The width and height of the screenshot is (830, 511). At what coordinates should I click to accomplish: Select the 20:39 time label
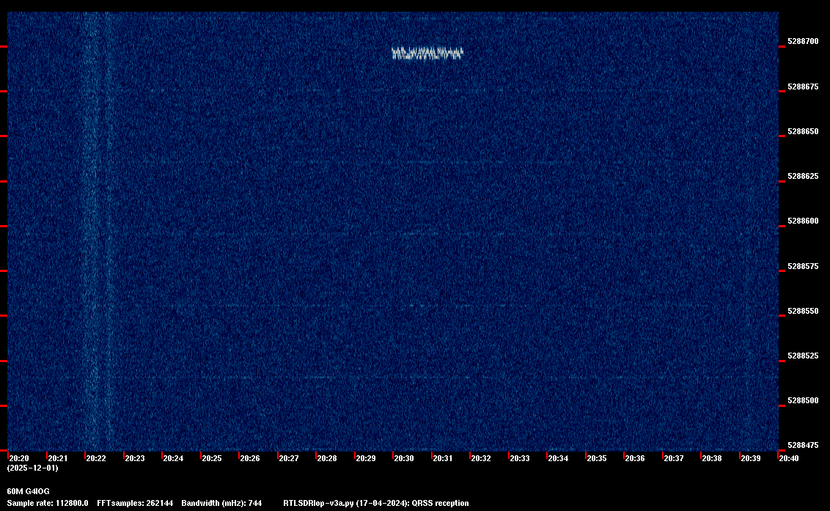751,458
